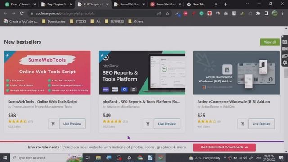Image resolution: width=288 pixels, height=162 pixels.
Task: Open Chrome's three-dot menu
Action: [x=283, y=13]
